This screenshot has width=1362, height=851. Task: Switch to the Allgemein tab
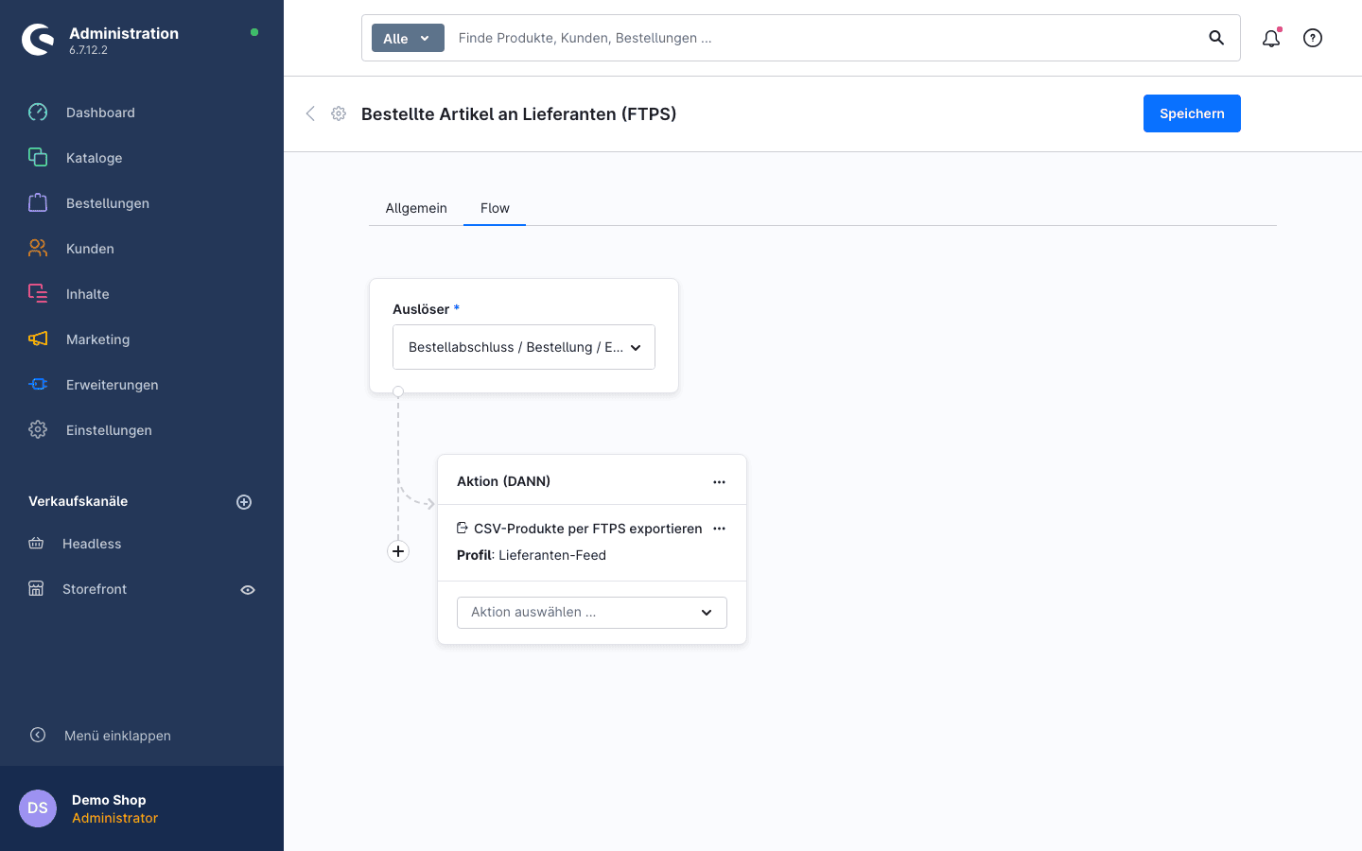416,208
